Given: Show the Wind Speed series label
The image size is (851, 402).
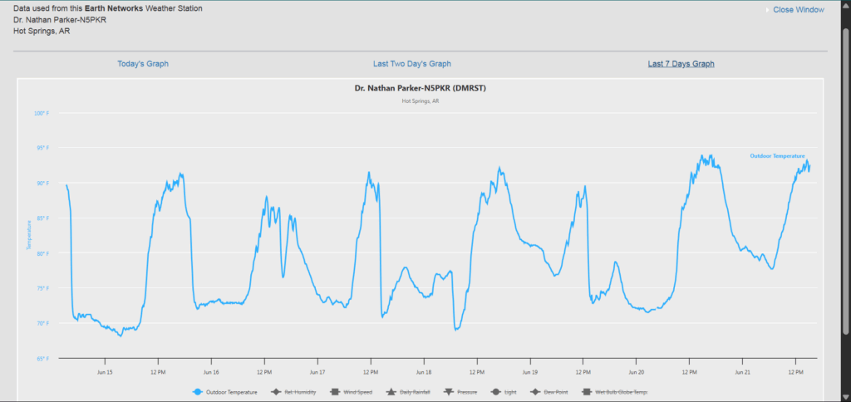Looking at the screenshot, I should [x=357, y=392].
